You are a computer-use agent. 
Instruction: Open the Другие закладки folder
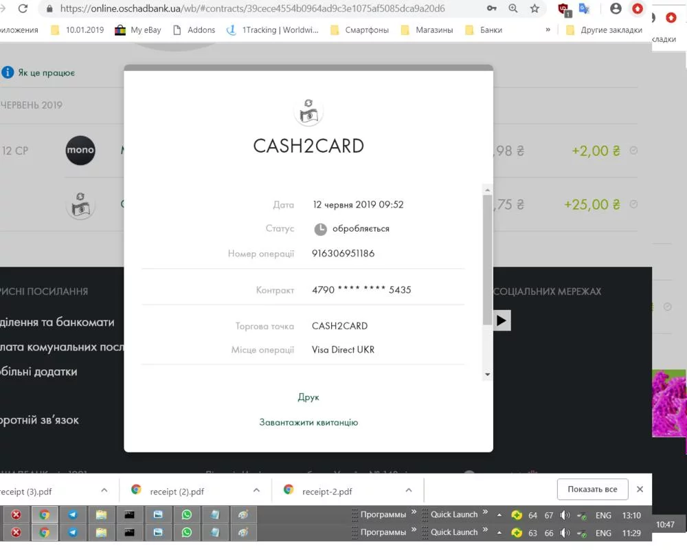coord(604,30)
